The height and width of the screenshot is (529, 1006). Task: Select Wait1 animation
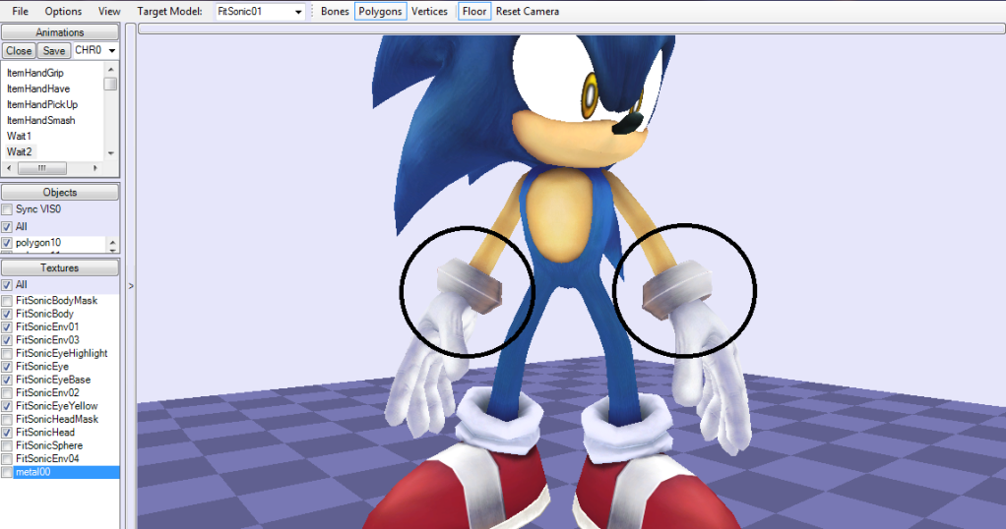coord(20,136)
